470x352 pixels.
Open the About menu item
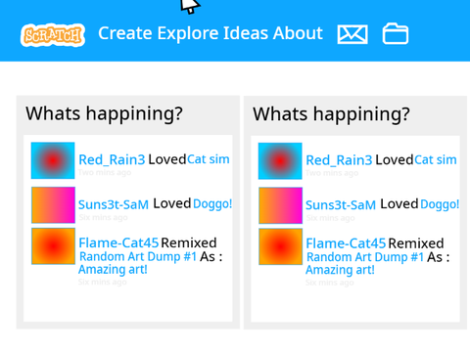[x=298, y=33]
